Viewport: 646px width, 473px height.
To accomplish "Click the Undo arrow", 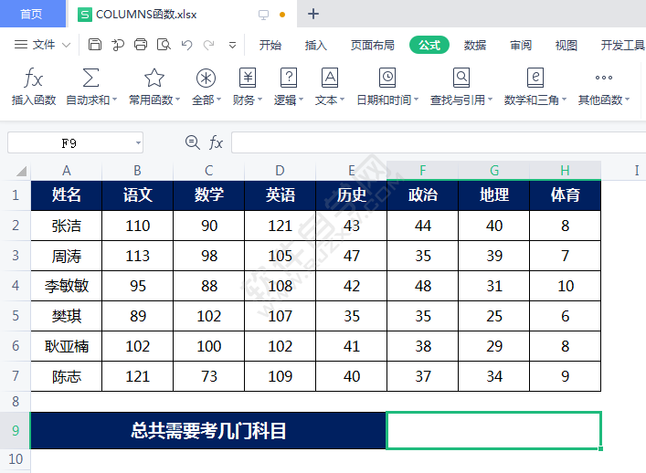I will (186, 45).
